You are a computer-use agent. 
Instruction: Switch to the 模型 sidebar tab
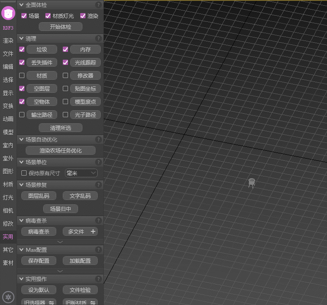point(8,132)
